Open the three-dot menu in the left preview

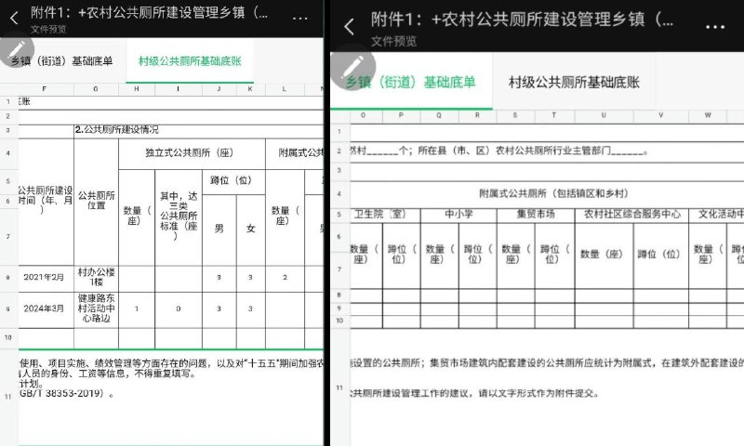pos(299,19)
